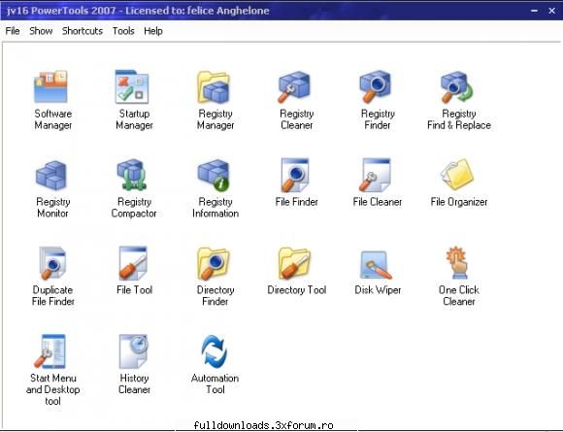
Task: Open the Tools menu
Action: tap(123, 31)
